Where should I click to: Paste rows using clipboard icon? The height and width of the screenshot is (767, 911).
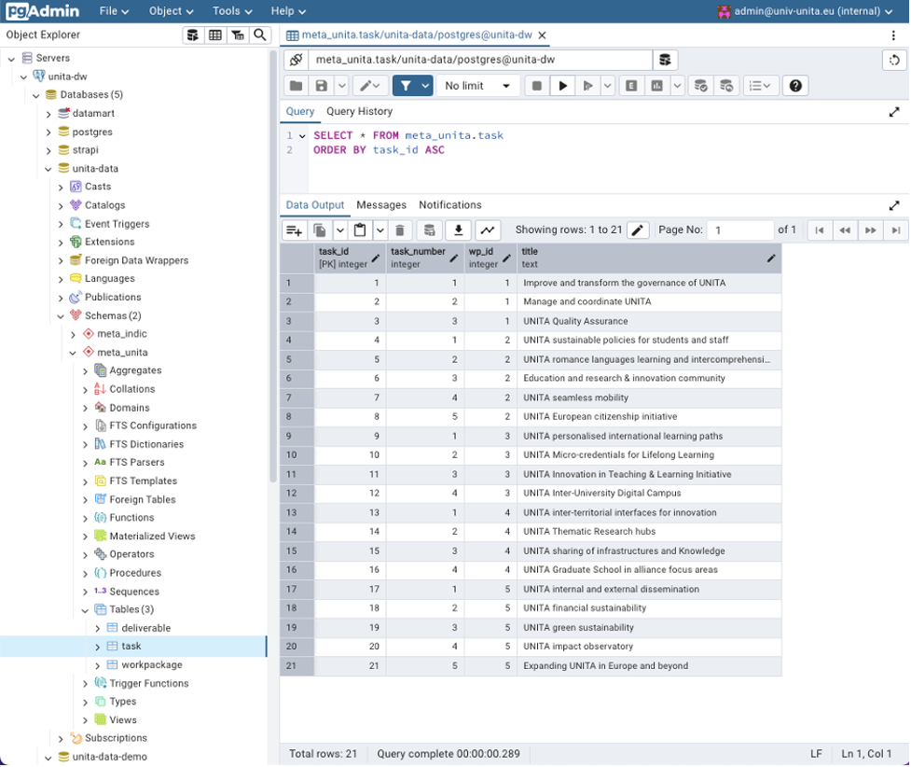click(x=360, y=230)
